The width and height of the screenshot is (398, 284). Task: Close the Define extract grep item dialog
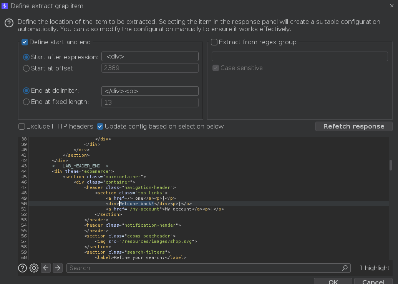coord(391,6)
